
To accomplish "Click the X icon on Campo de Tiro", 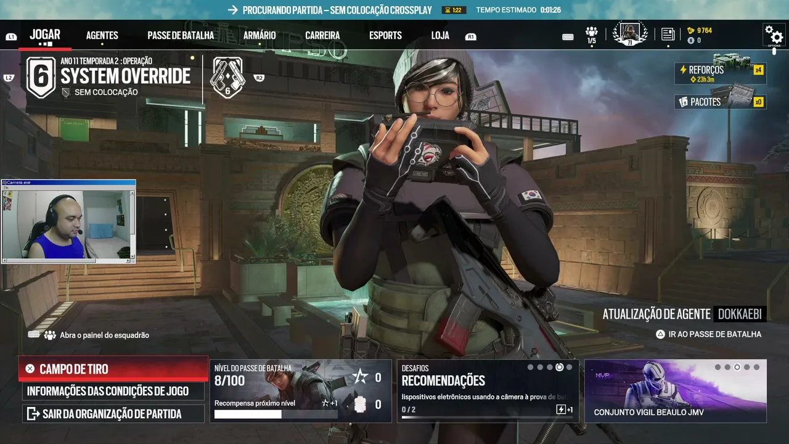I will (30, 369).
